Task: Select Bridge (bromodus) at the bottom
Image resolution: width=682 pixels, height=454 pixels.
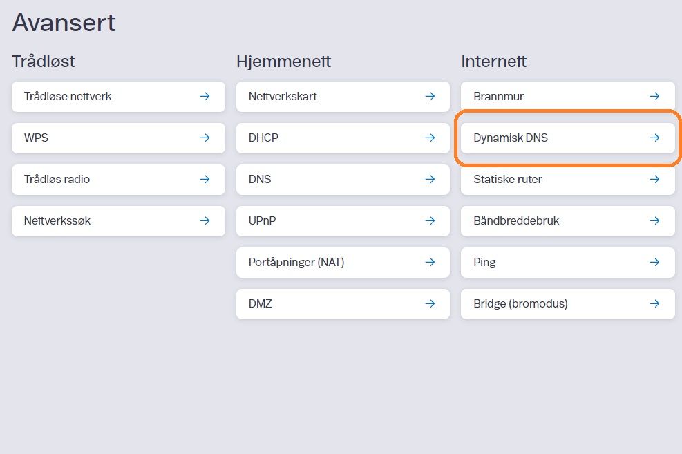Action: (567, 304)
